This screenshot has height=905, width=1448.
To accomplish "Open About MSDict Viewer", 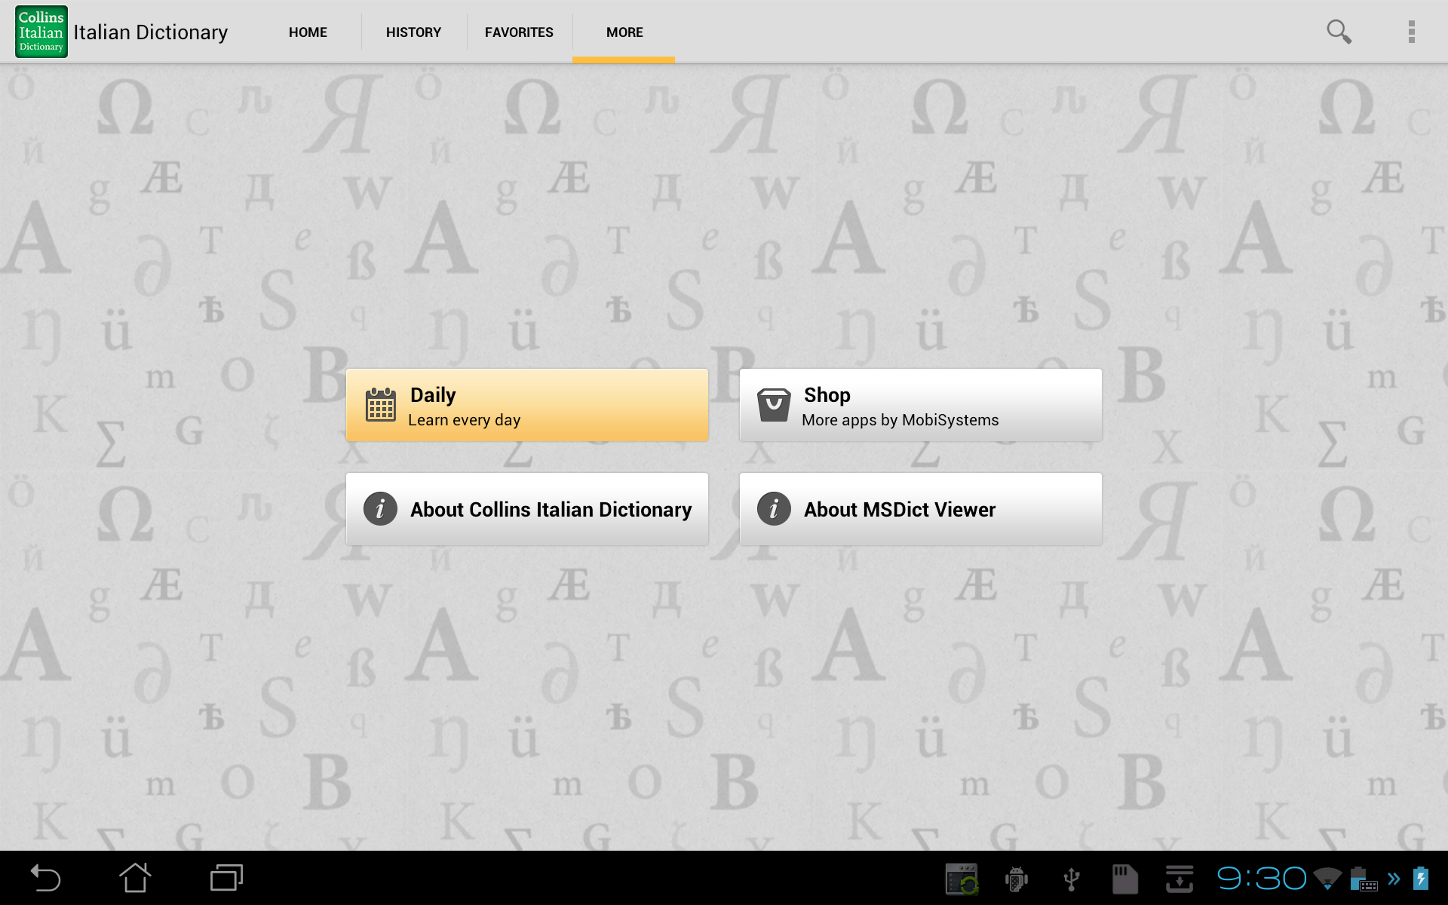I will [x=921, y=509].
